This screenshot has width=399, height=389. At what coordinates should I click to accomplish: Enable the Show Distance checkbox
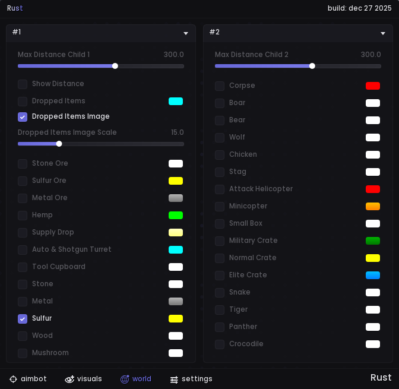(x=23, y=84)
